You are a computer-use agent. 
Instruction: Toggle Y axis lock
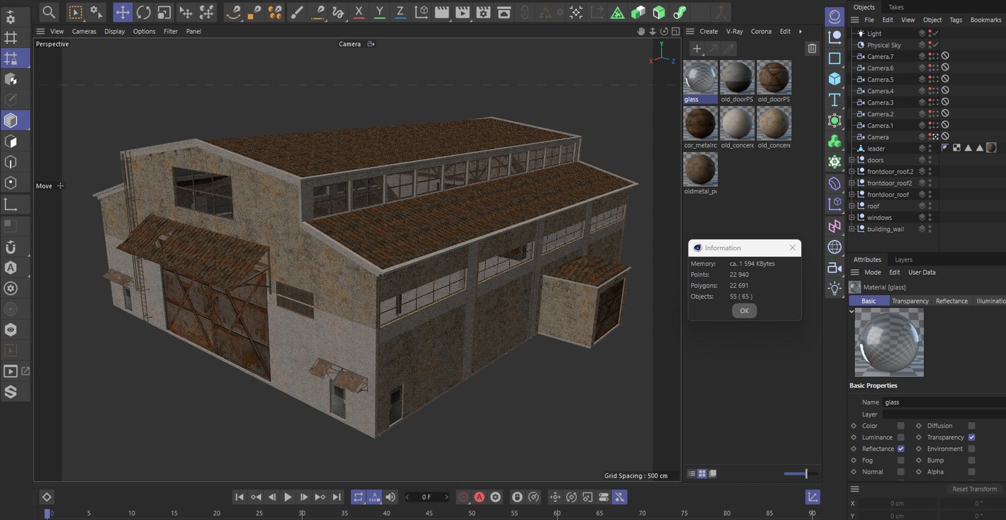pyautogui.click(x=380, y=13)
